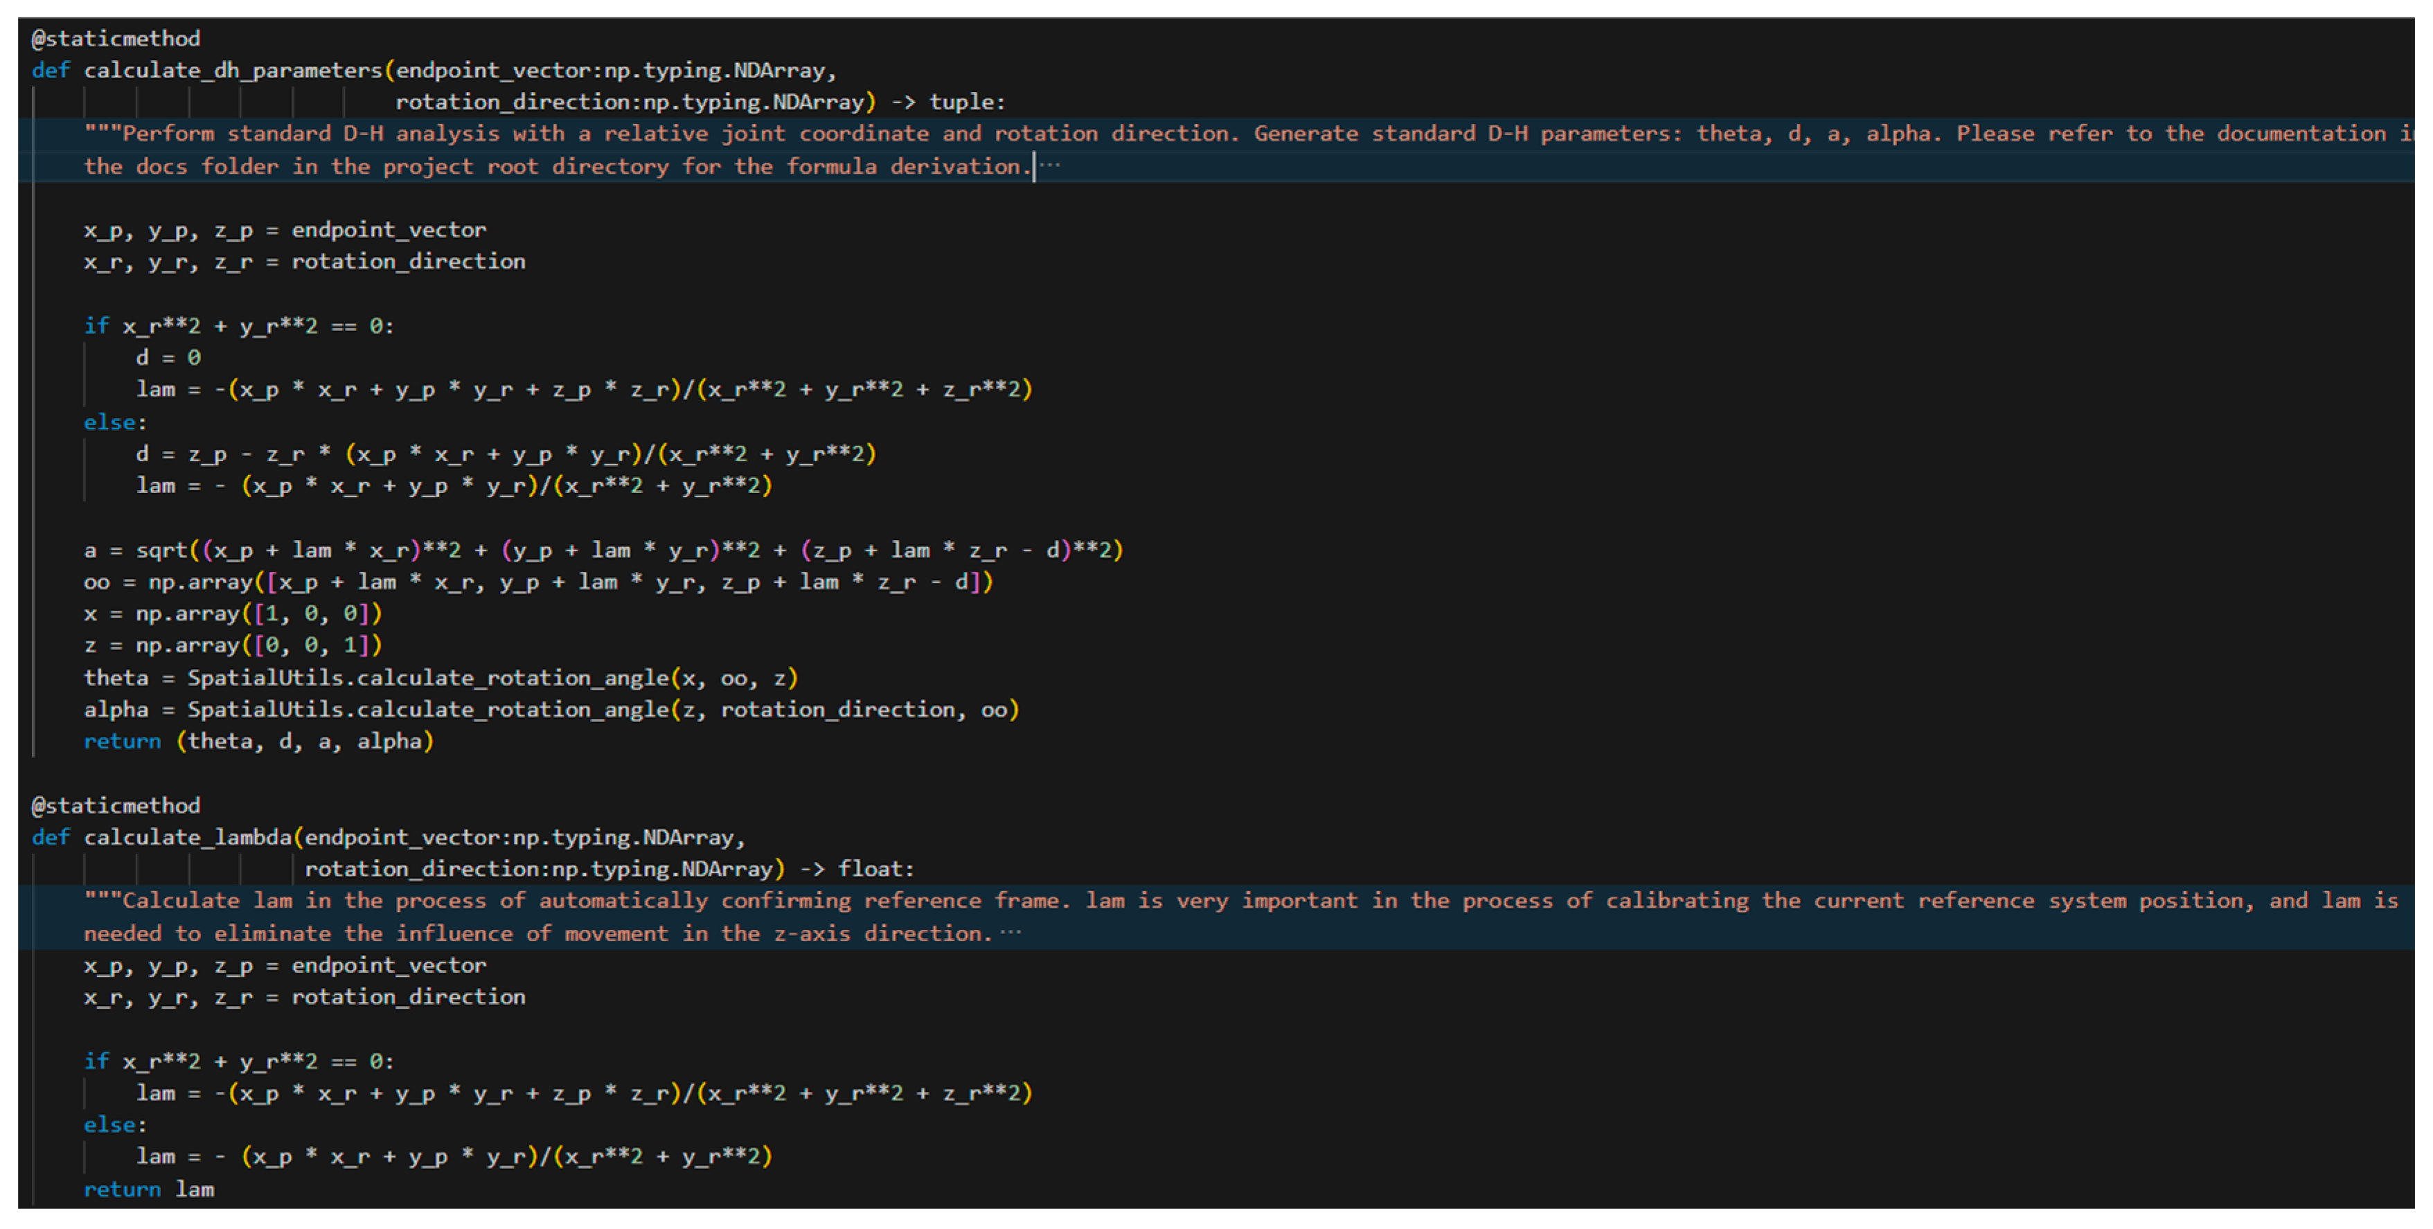Image resolution: width=2433 pixels, height=1229 pixels.
Task: Click the 'd = 0' assignment line
Action: coord(168,358)
